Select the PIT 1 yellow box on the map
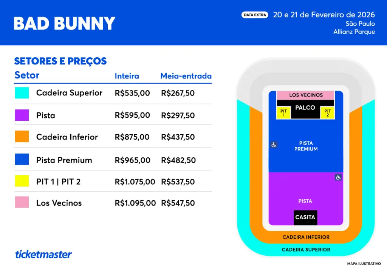This screenshot has width=387, height=272. tap(284, 113)
